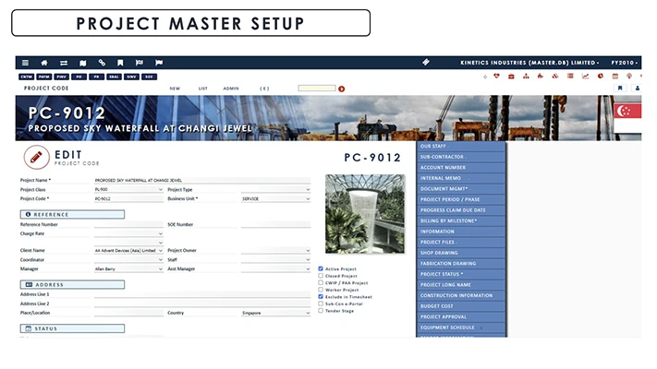Click the red pie chart icon
The image size is (657, 369).
coord(601,77)
